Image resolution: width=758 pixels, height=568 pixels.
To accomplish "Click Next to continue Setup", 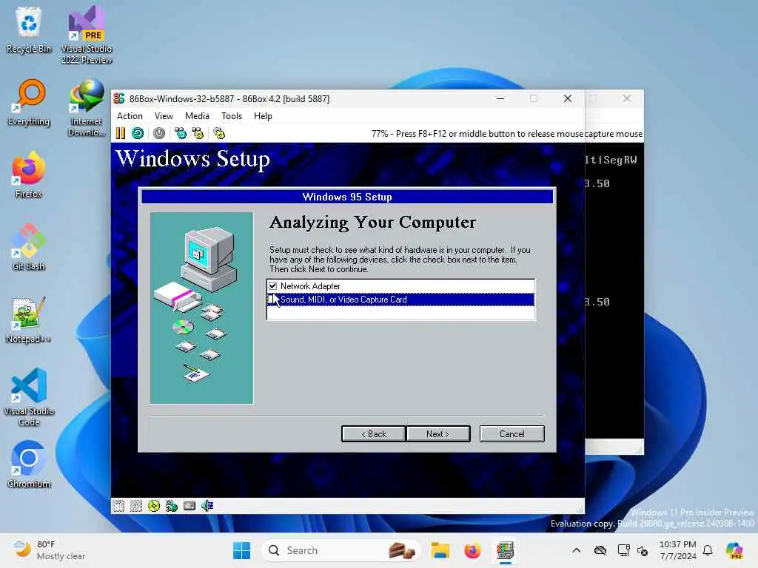I will (438, 433).
